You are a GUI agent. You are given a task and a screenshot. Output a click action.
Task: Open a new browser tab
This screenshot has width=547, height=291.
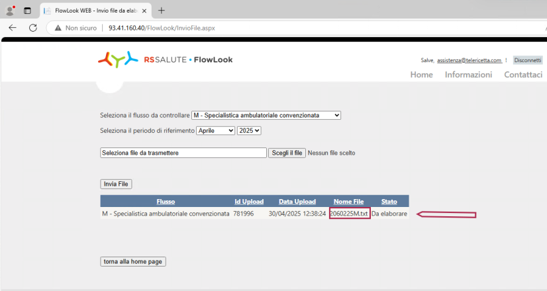(x=162, y=11)
